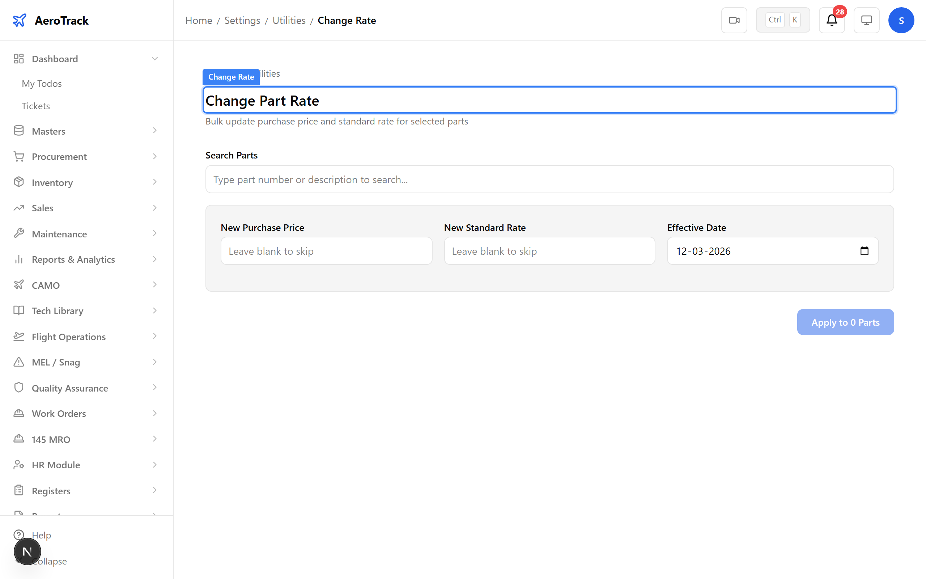The image size is (926, 579).
Task: Select the Change Rate tab badge
Action: coord(231,77)
